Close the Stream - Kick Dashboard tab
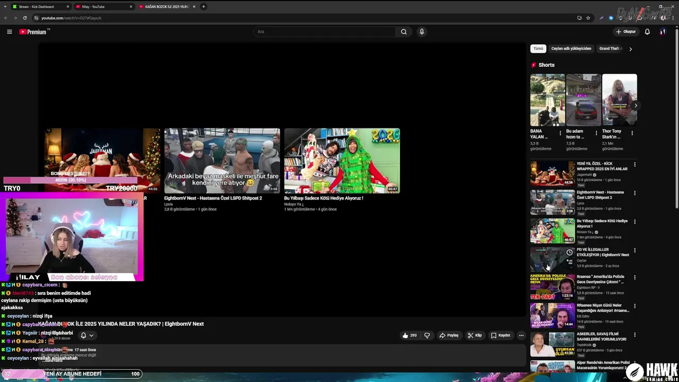Viewport: 679px width, 382px height. point(68,7)
